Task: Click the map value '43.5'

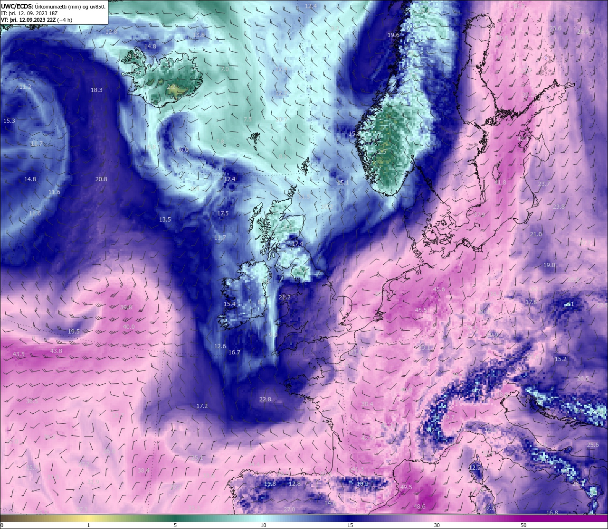Action: click(19, 354)
